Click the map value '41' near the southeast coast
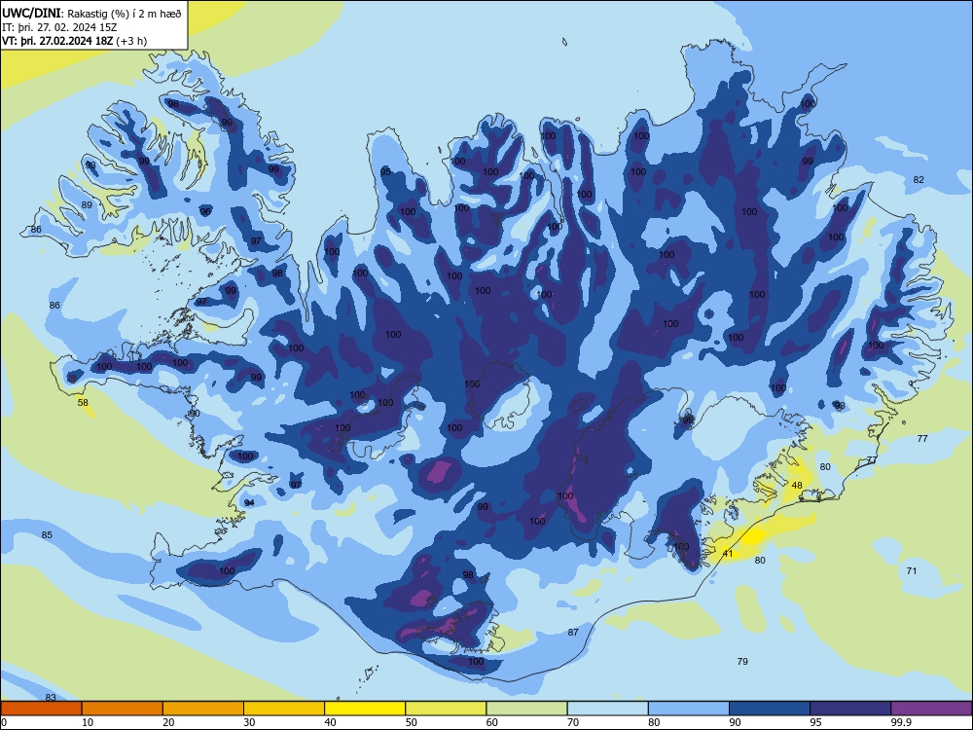Viewport: 973px width, 730px height. tap(728, 554)
